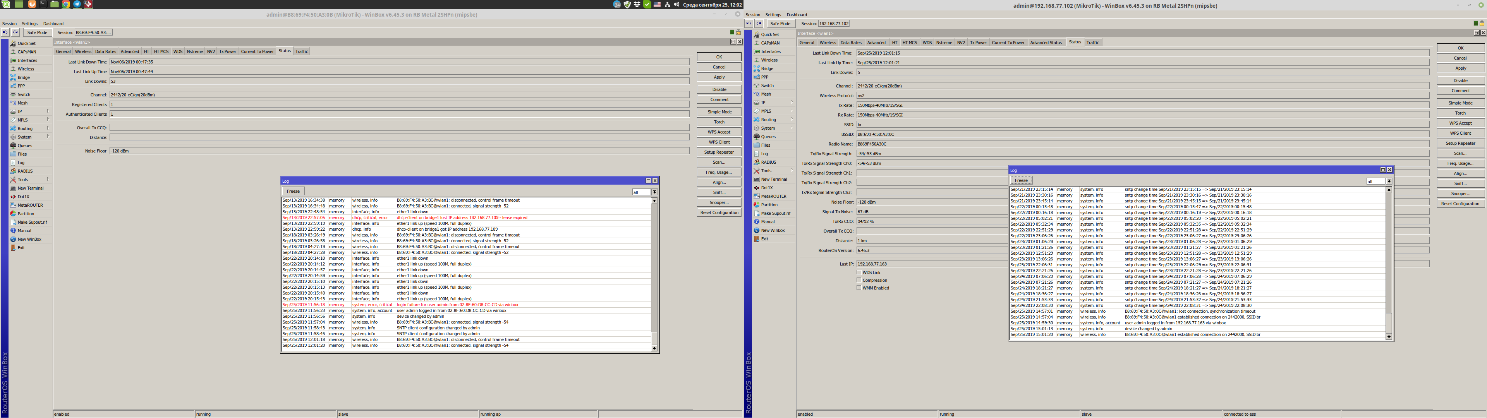This screenshot has height=418, width=1487.
Task: Expand System submenu in left WinBox sidebar
Action: 48,137
